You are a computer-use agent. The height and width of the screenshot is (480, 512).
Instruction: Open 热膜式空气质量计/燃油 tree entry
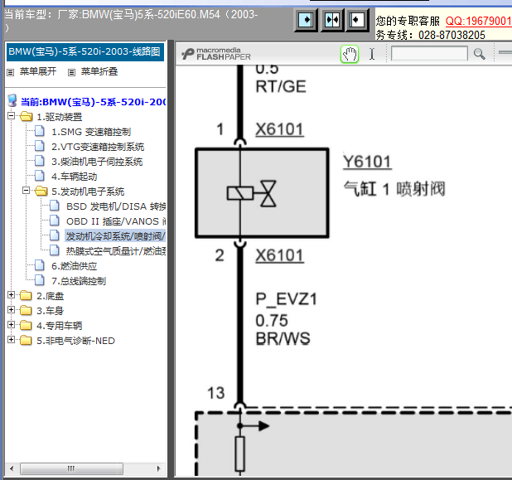pos(116,251)
